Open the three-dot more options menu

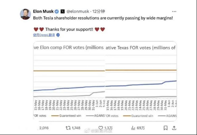[x=174, y=11]
